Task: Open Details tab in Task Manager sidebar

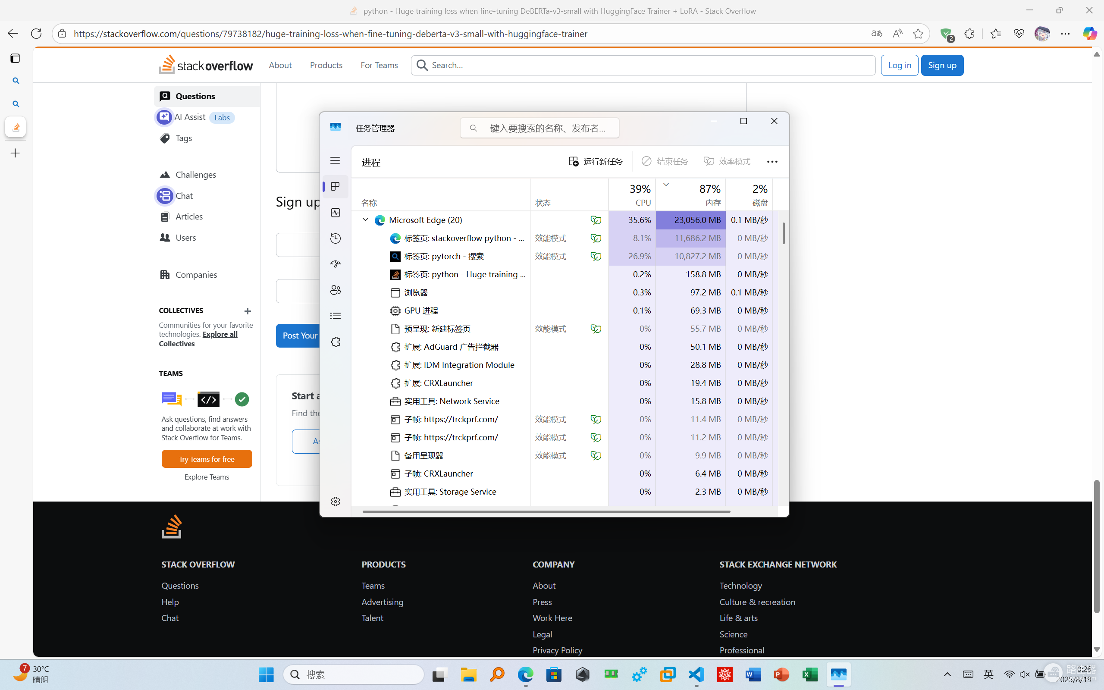Action: tap(336, 316)
